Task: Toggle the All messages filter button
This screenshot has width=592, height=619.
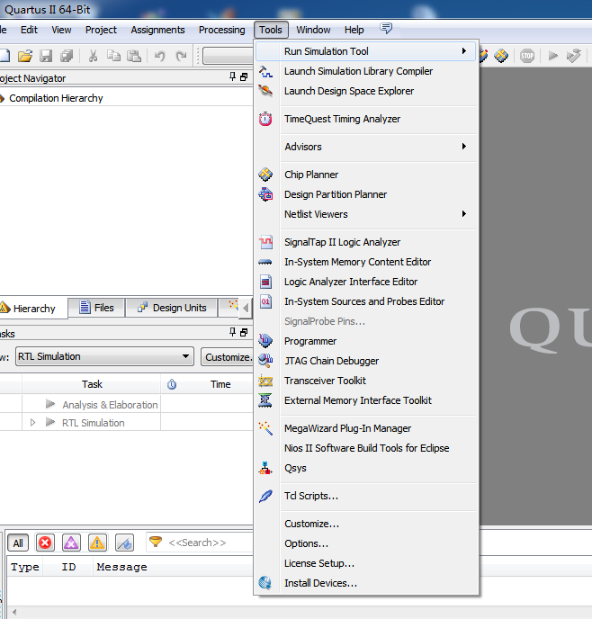Action: point(18,543)
